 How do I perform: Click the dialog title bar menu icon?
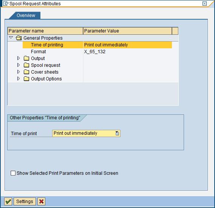6,3
